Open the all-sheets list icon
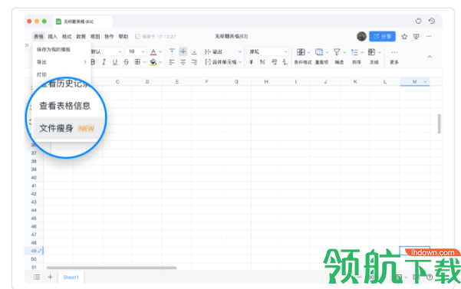461x289 pixels. (37, 277)
